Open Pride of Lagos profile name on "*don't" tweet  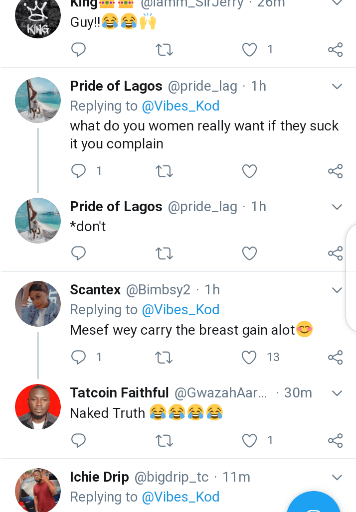click(x=116, y=207)
